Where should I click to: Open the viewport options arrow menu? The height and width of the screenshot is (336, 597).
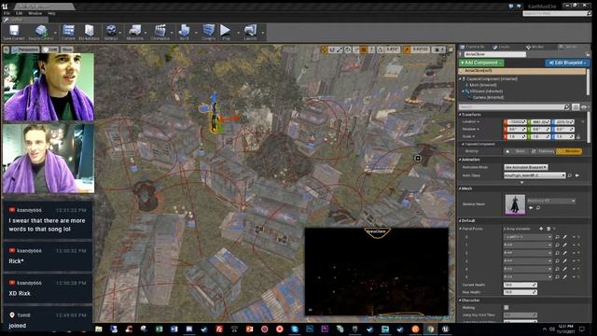point(7,49)
